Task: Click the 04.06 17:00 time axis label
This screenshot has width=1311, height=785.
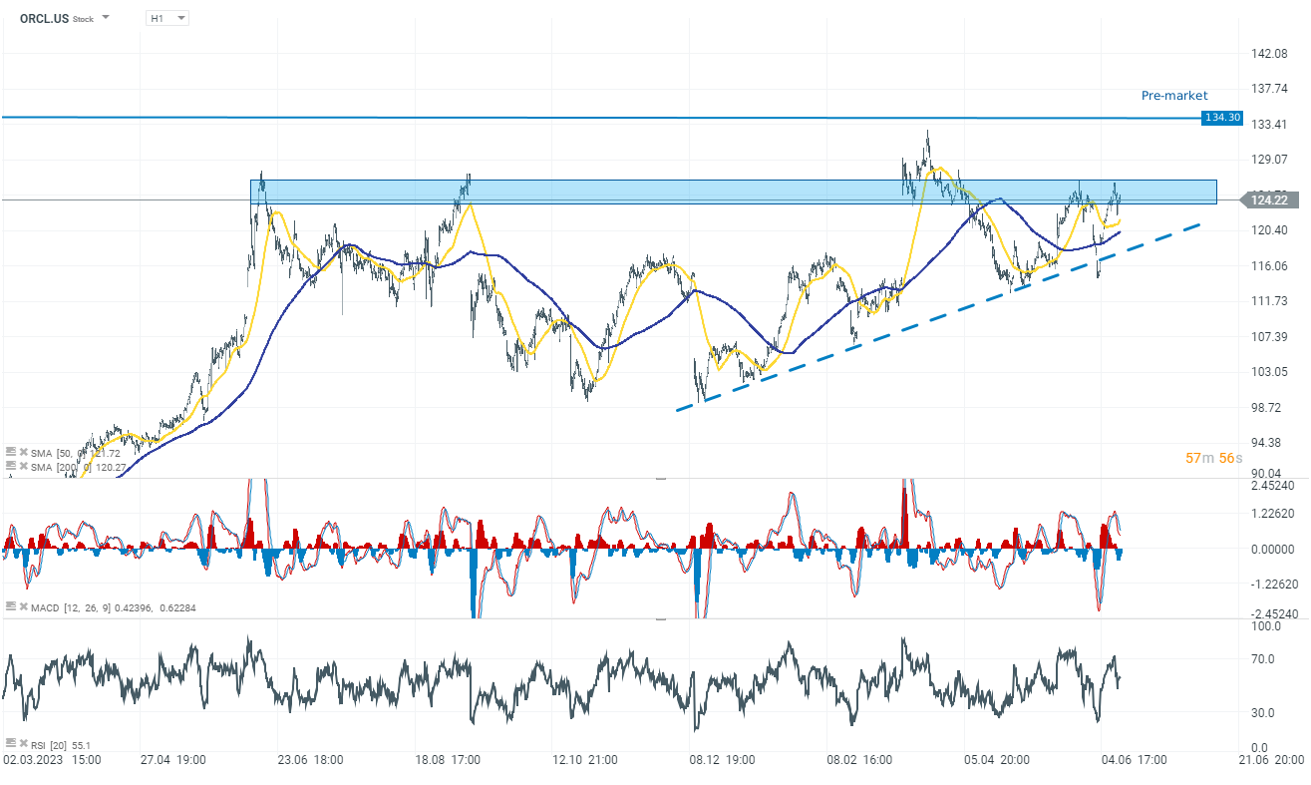Action: tap(1134, 760)
